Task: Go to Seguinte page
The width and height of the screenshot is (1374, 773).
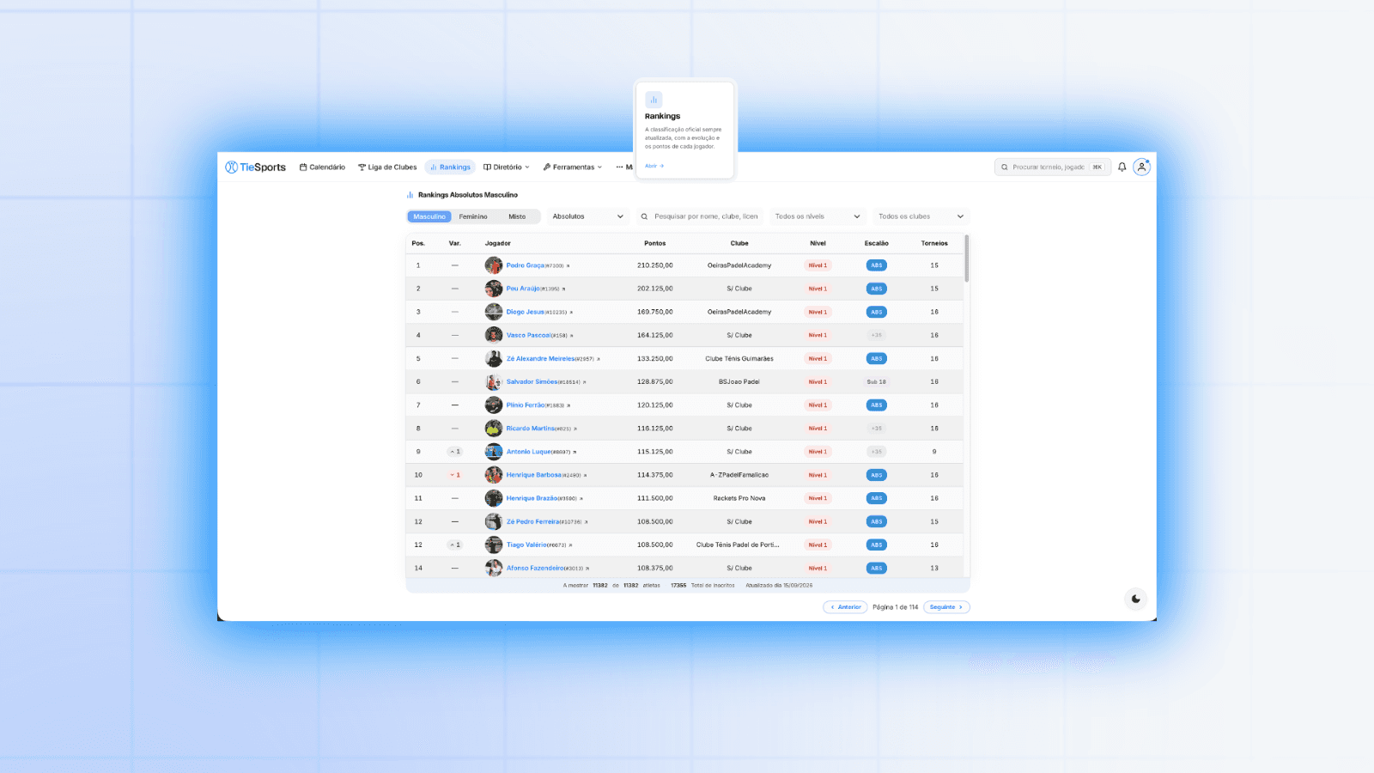Action: point(946,607)
